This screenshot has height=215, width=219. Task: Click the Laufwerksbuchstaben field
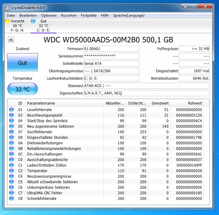[111, 78]
